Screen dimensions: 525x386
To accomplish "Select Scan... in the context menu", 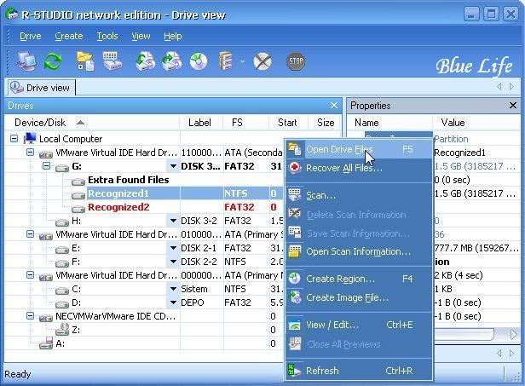I will point(359,195).
